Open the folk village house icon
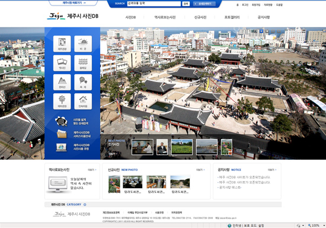Image resolution: width=326 pixels, height=228 pixels. click(83, 101)
